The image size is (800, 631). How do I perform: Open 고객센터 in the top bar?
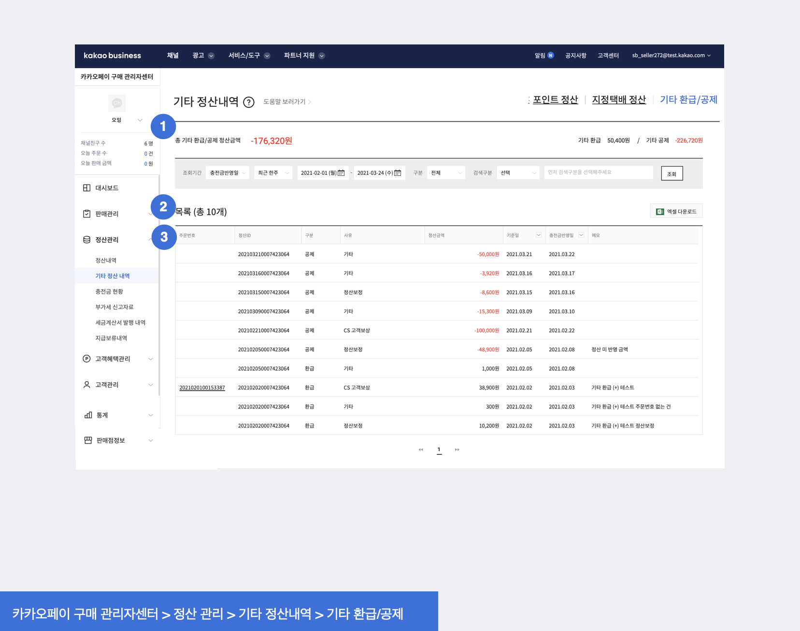point(608,56)
